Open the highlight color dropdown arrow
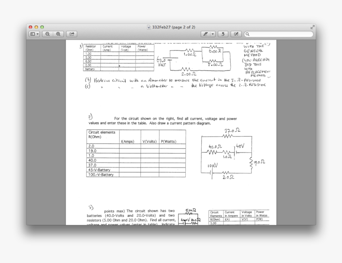The image size is (342, 263). pyautogui.click(x=213, y=34)
